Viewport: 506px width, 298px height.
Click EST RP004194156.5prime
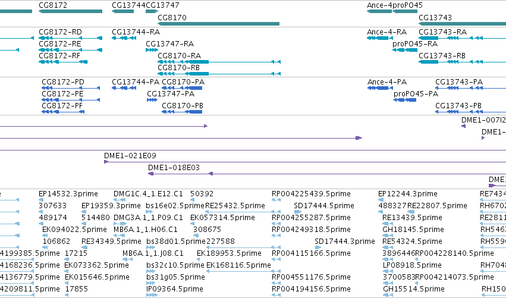(311, 289)
